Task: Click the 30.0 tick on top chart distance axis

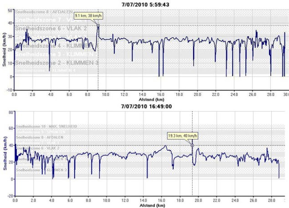Action: pos(285,94)
